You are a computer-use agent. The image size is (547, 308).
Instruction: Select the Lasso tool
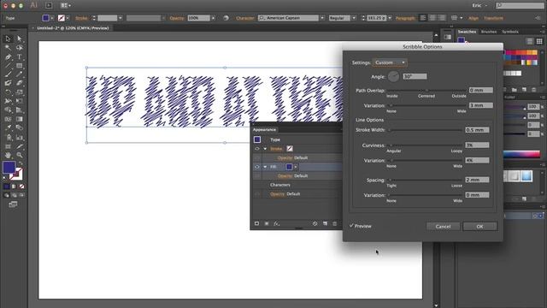click(x=19, y=48)
